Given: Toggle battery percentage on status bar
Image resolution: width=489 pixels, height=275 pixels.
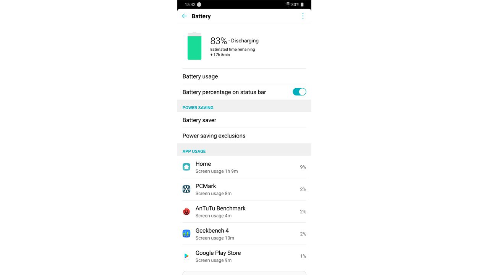Looking at the screenshot, I should coord(299,92).
